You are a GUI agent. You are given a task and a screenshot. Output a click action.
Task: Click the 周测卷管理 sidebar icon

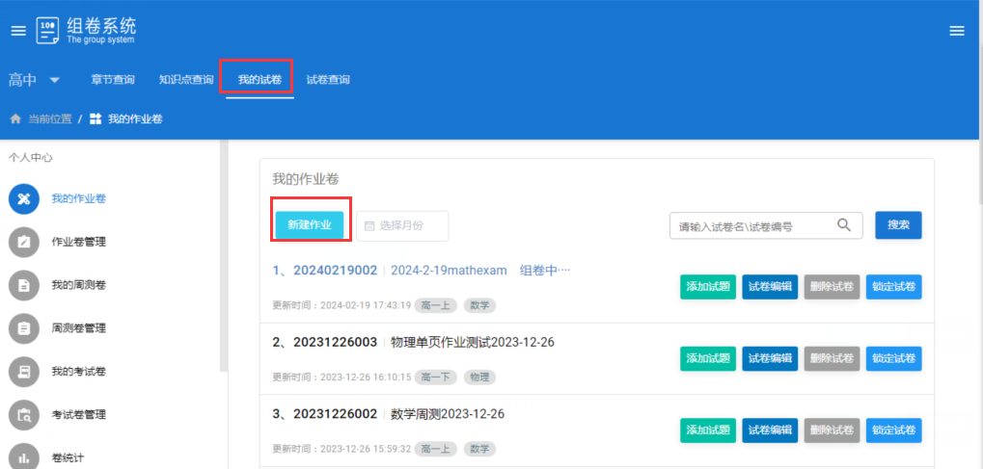coord(24,328)
